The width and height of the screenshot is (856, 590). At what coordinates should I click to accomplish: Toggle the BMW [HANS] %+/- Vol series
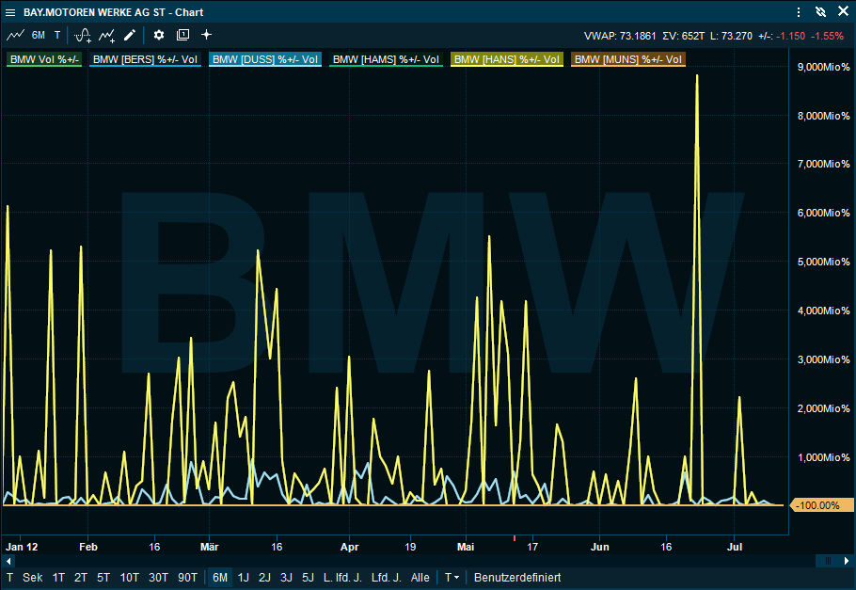point(508,59)
